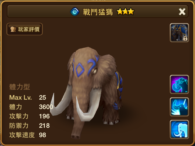View the third skill white mammoth icon

pyautogui.click(x=179, y=129)
